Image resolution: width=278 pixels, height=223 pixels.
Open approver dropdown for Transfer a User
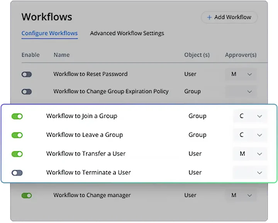tap(250, 154)
